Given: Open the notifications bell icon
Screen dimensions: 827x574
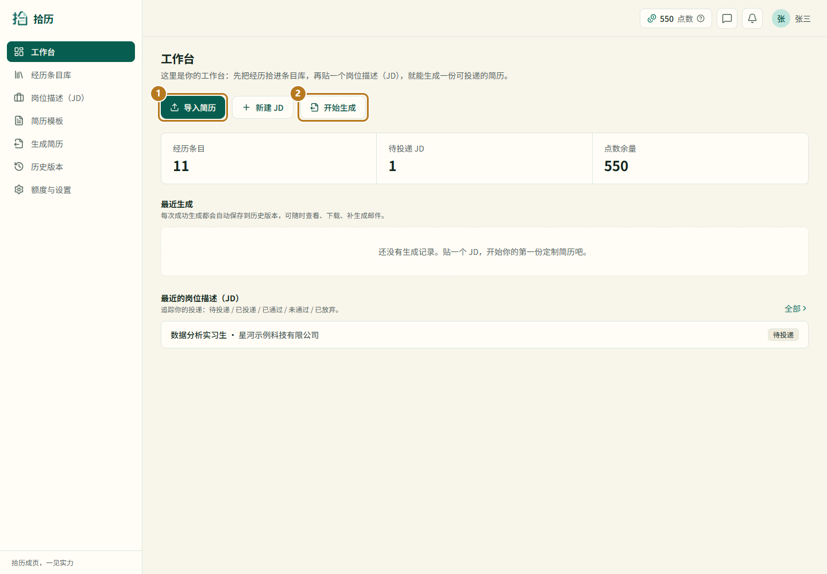Looking at the screenshot, I should (x=752, y=18).
